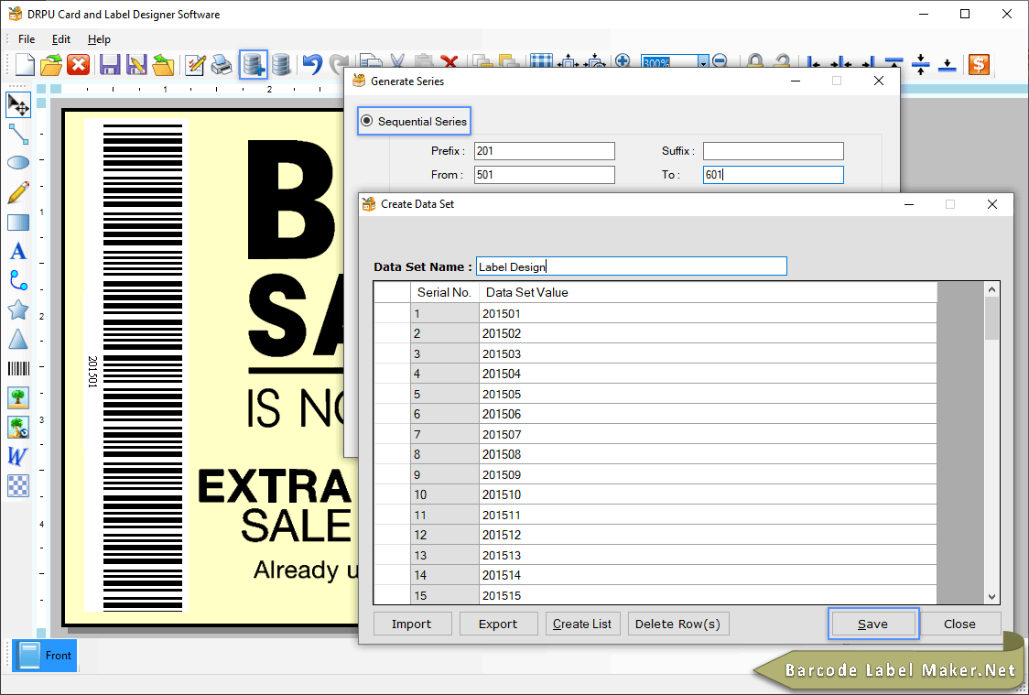Click the align bottom edge toolbar icon
Viewport: 1029px width, 695px height.
947,64
